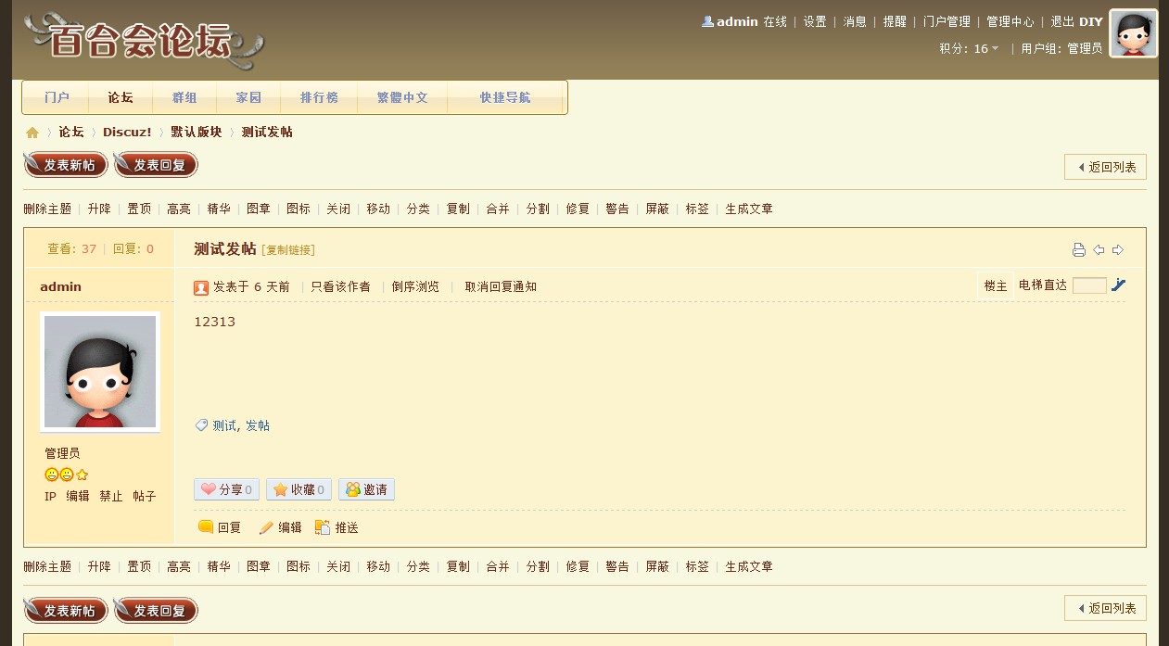Open 消息 in the top user bar
Screen dimensions: 1169x646
[855, 21]
